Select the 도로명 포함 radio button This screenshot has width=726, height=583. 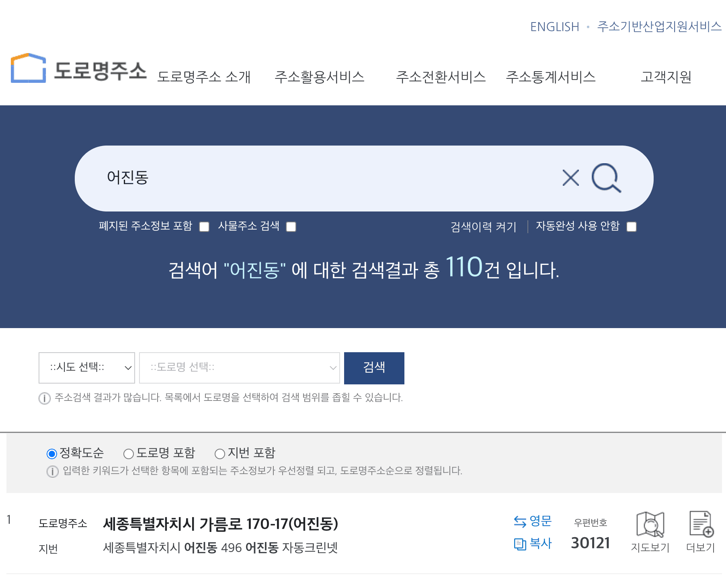(x=129, y=454)
